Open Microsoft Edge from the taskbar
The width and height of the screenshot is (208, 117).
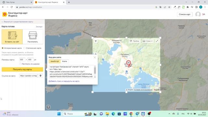[x=113, y=114]
